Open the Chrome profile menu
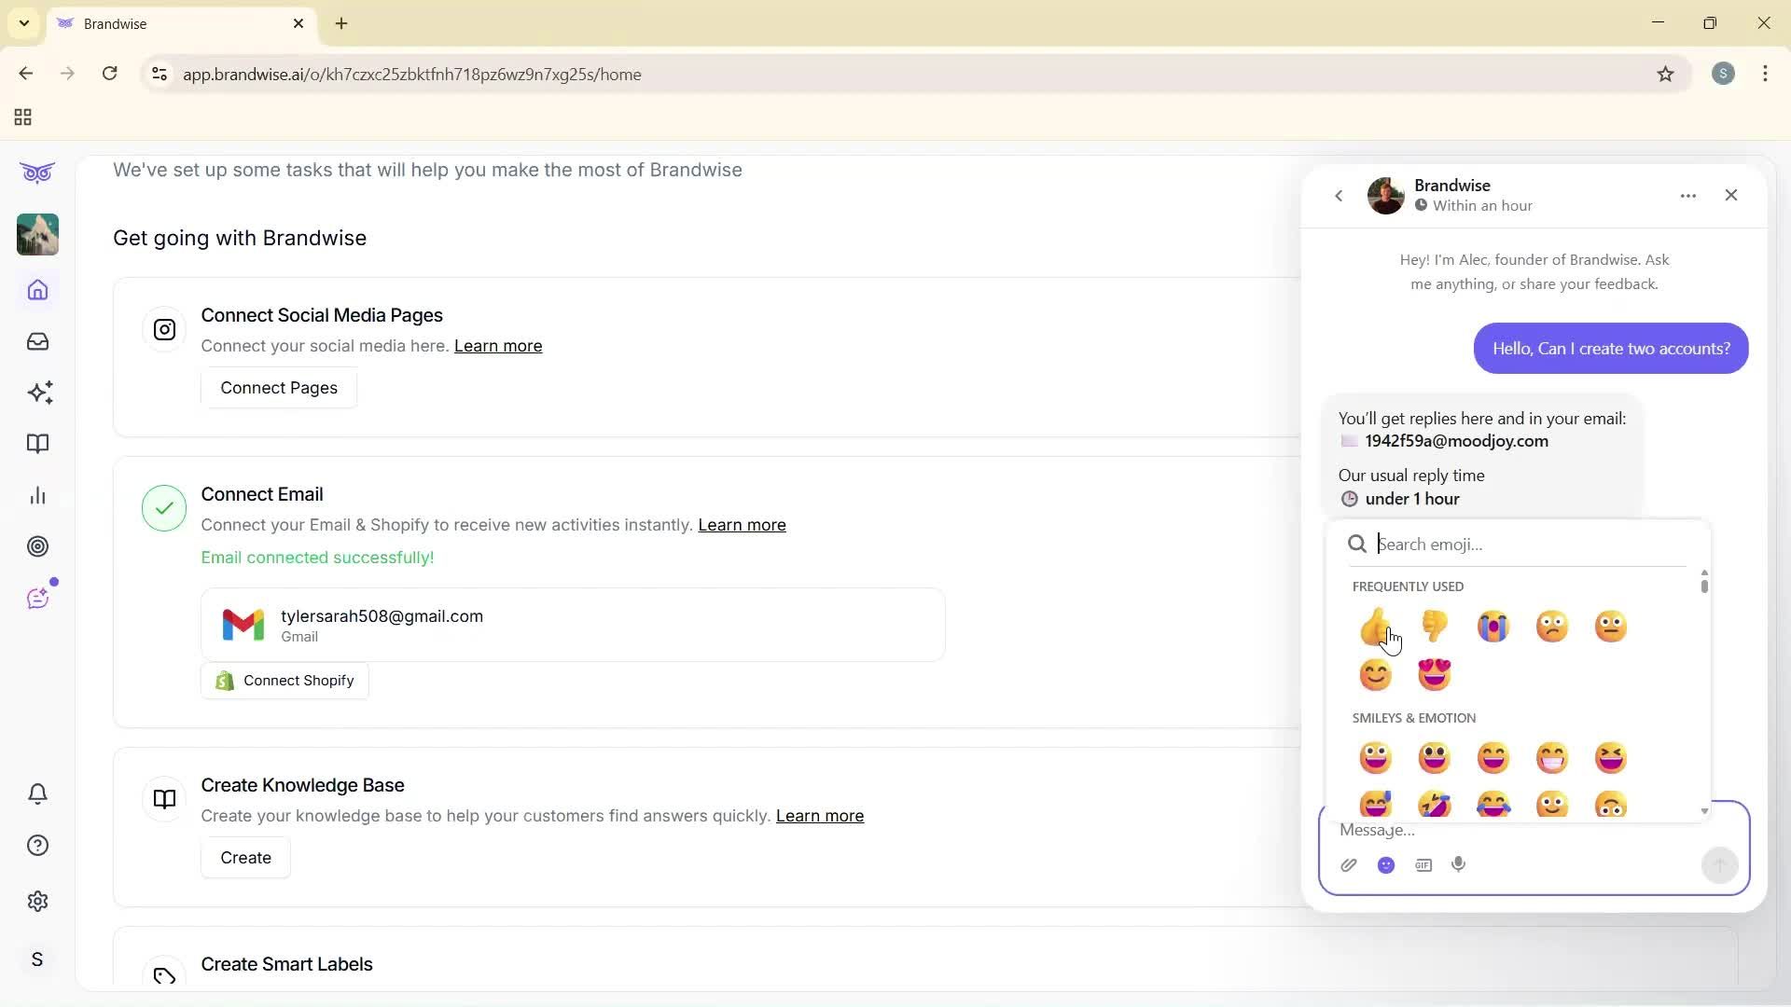Image resolution: width=1791 pixels, height=1007 pixels. [1723, 74]
